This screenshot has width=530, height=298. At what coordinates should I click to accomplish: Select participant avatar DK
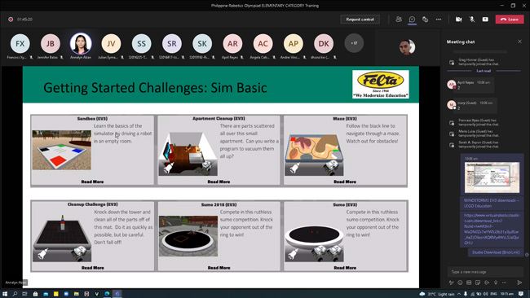point(324,43)
